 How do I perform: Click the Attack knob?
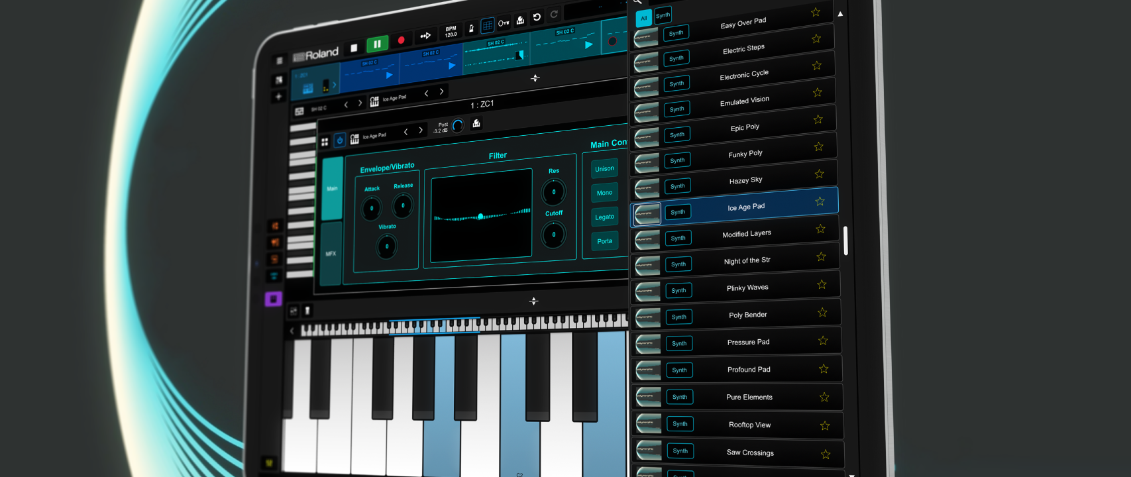372,209
